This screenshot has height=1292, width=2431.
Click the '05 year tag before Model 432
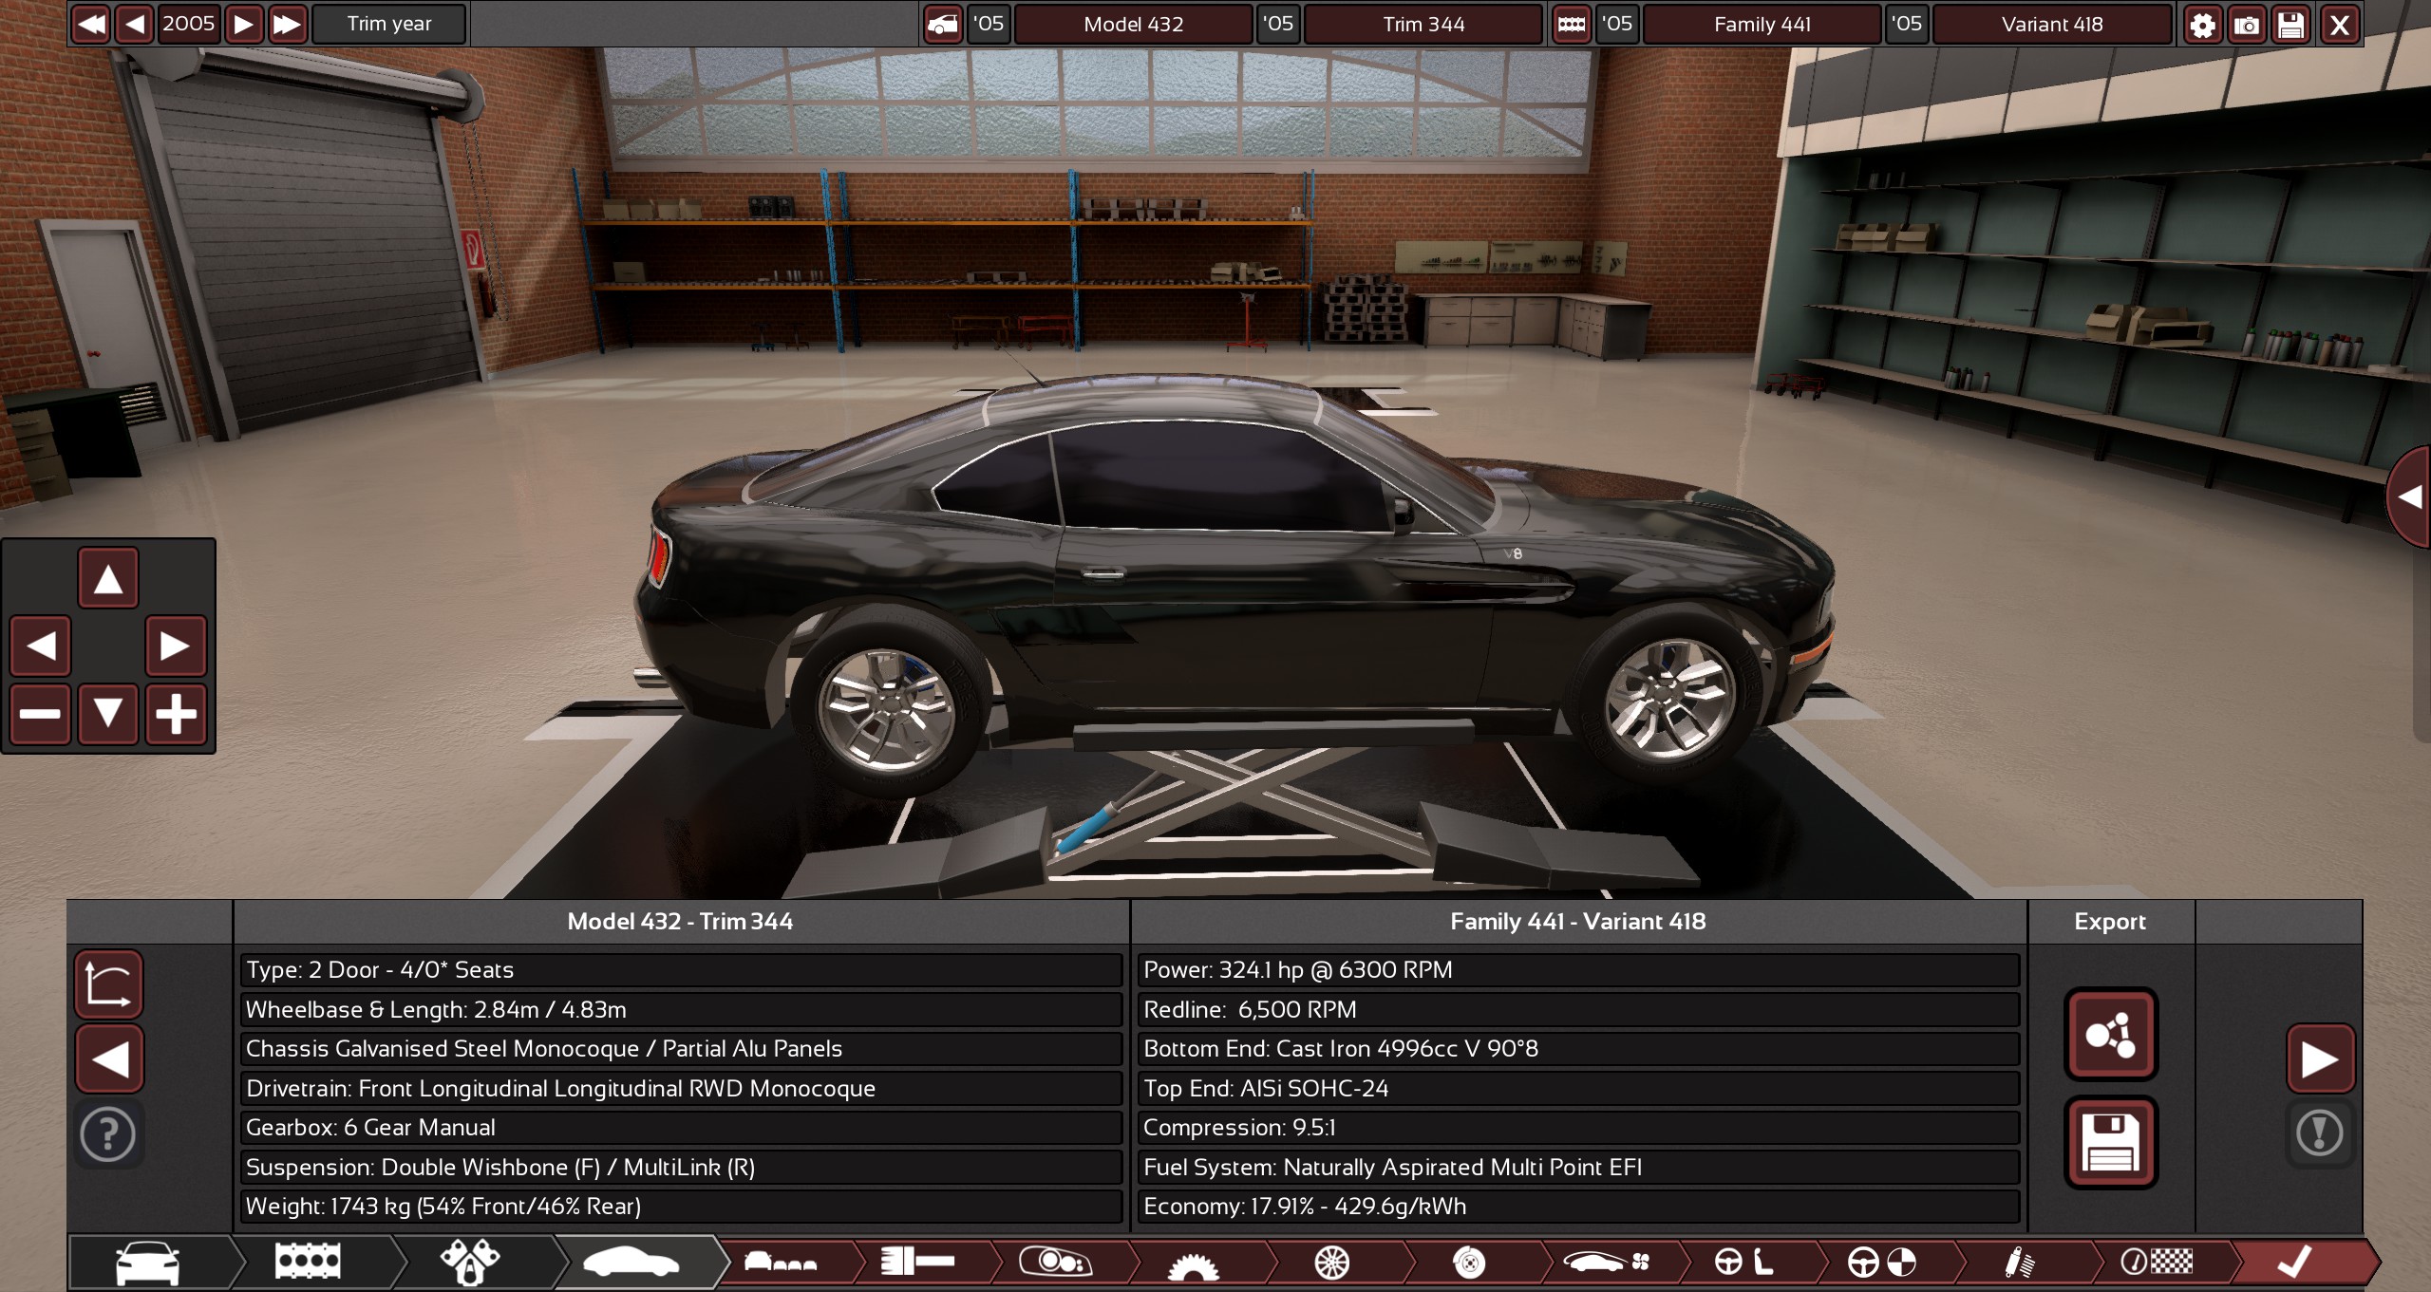coord(989,24)
